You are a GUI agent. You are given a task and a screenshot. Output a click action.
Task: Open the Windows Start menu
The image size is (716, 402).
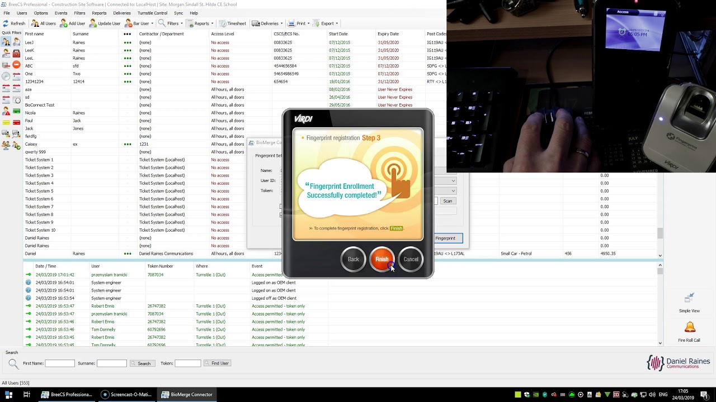[9, 395]
